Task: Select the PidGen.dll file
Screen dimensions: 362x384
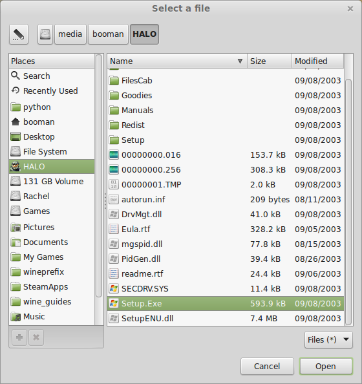Action: tap(226, 259)
